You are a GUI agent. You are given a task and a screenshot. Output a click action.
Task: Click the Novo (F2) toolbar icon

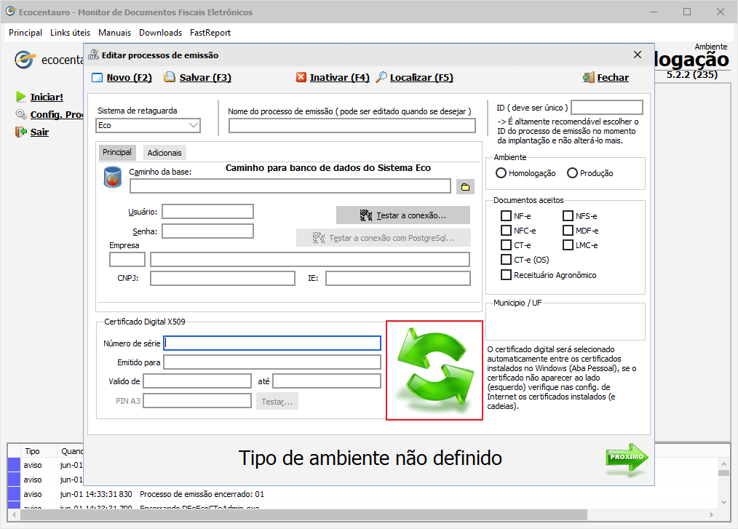98,78
